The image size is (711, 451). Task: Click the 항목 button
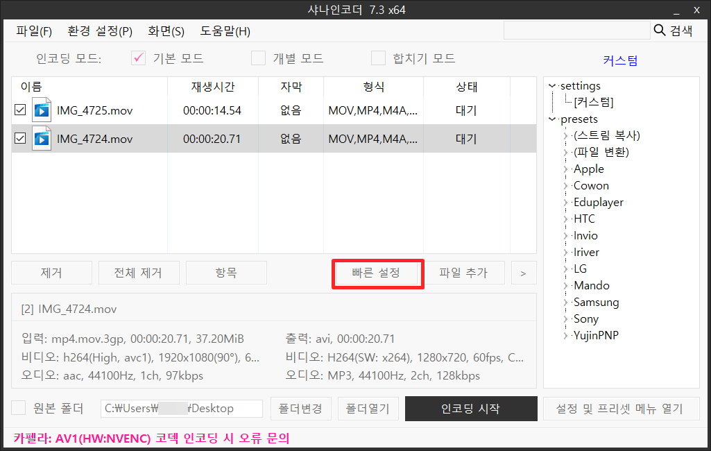(x=226, y=273)
